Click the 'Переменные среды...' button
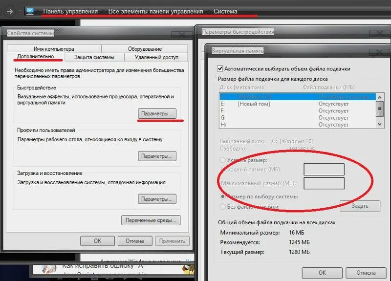391x281 pixels. point(151,220)
